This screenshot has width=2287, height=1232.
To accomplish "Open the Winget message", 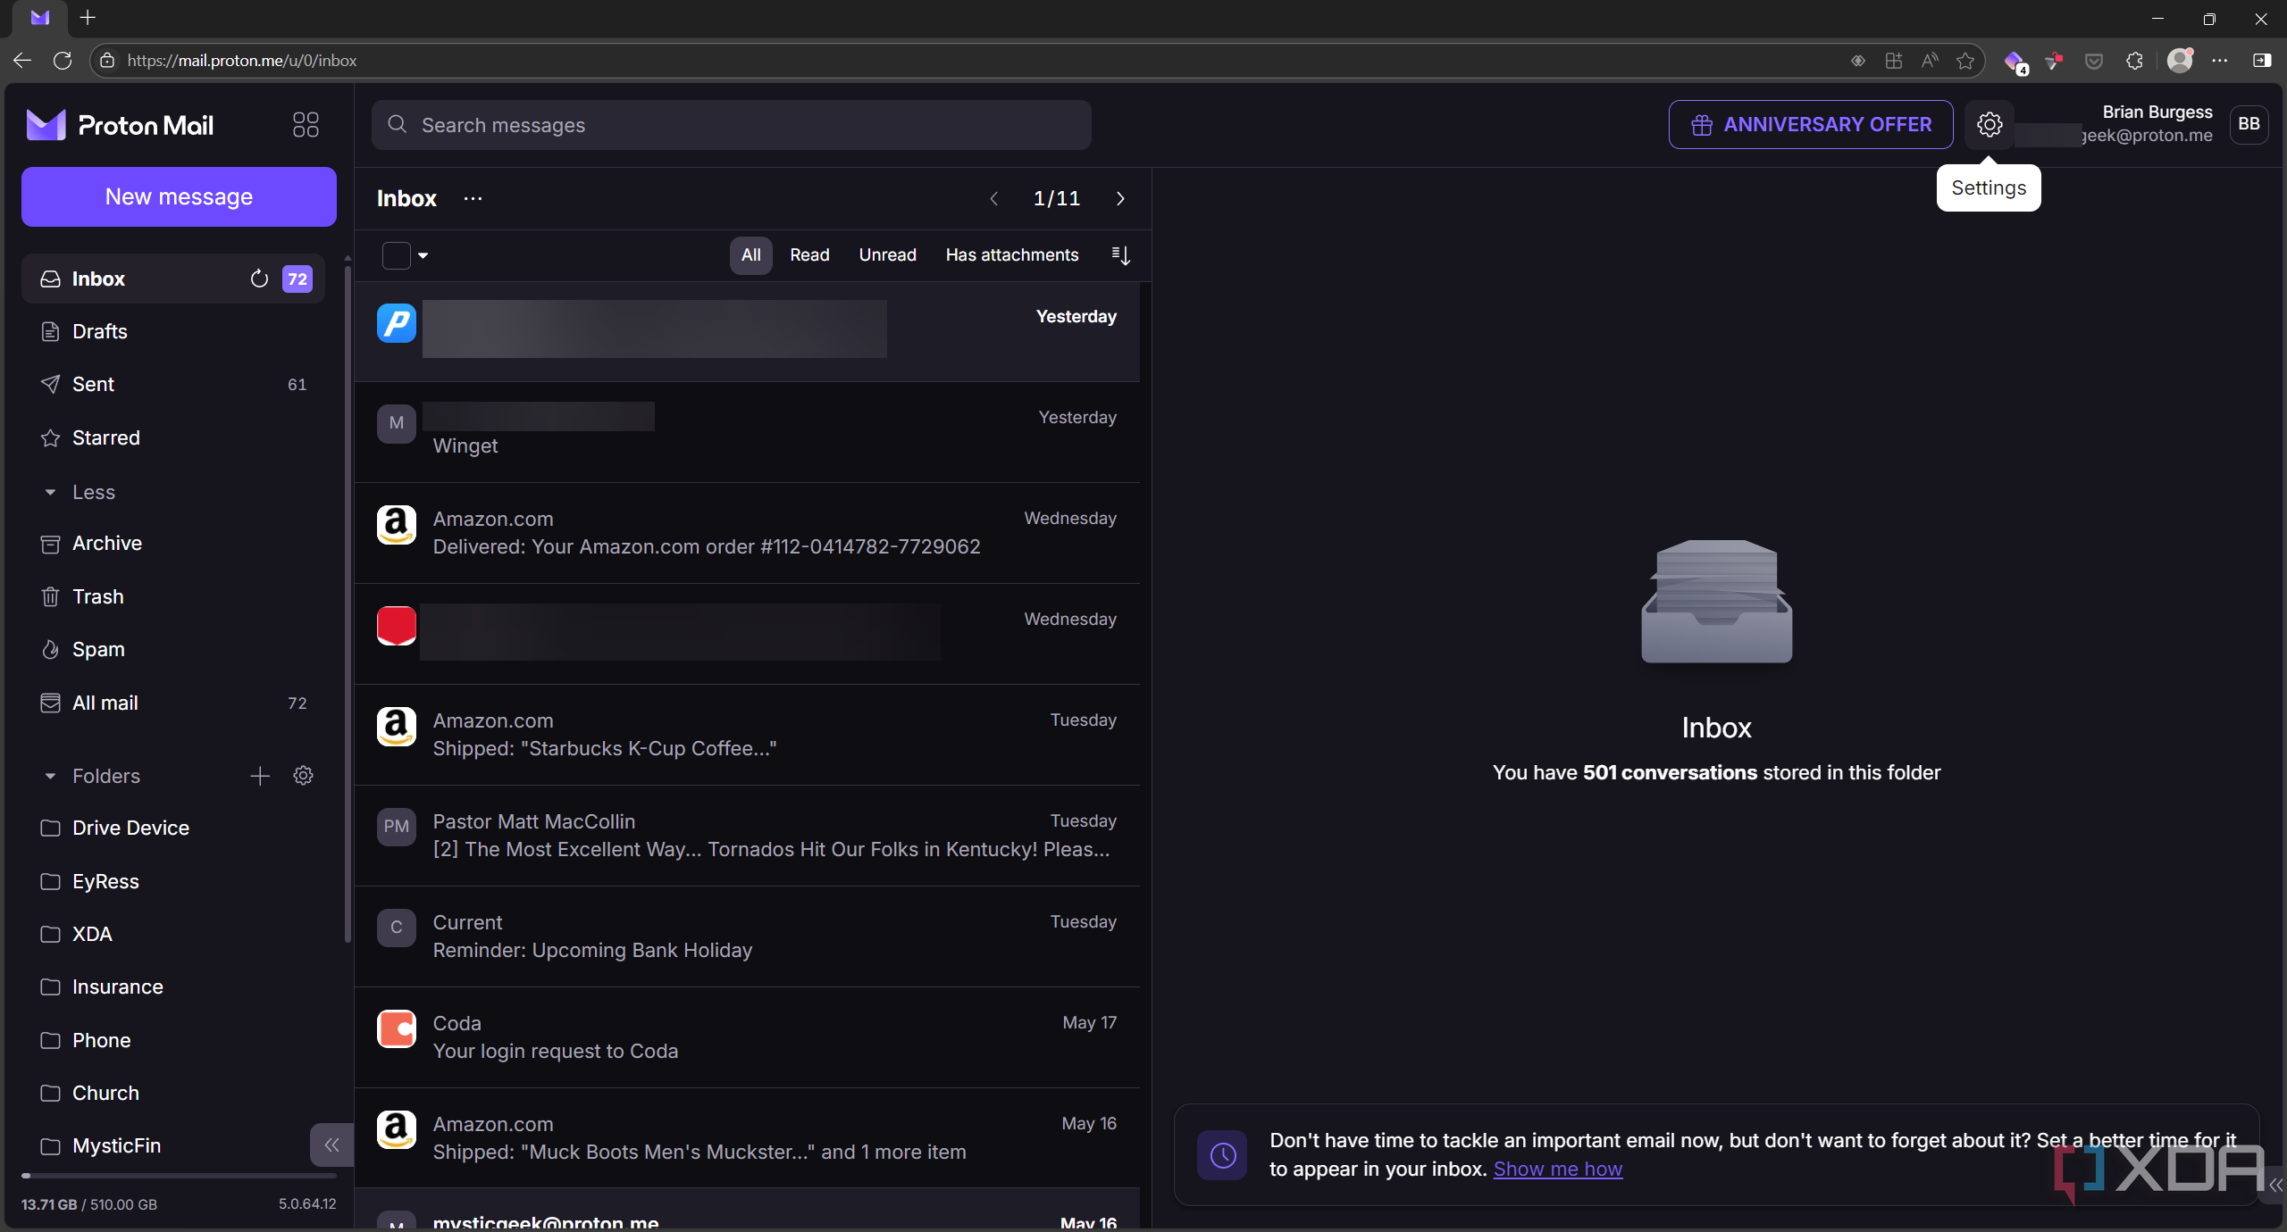I will (x=747, y=433).
